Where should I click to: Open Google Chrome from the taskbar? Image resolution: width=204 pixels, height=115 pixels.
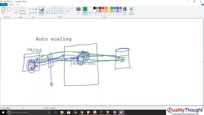click(82, 112)
